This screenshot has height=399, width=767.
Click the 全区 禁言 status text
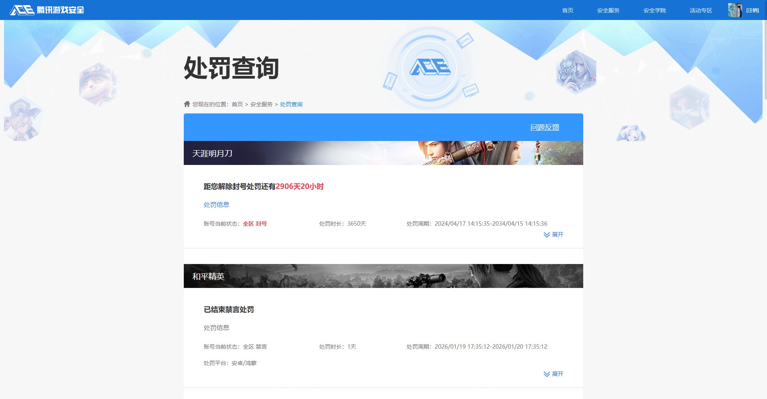(x=255, y=347)
